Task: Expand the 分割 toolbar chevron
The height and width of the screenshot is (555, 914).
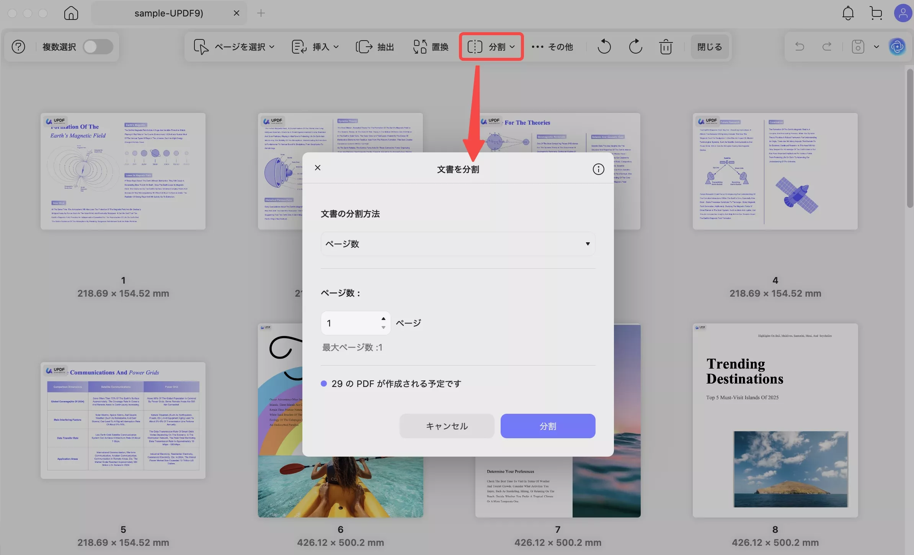Action: coord(512,46)
